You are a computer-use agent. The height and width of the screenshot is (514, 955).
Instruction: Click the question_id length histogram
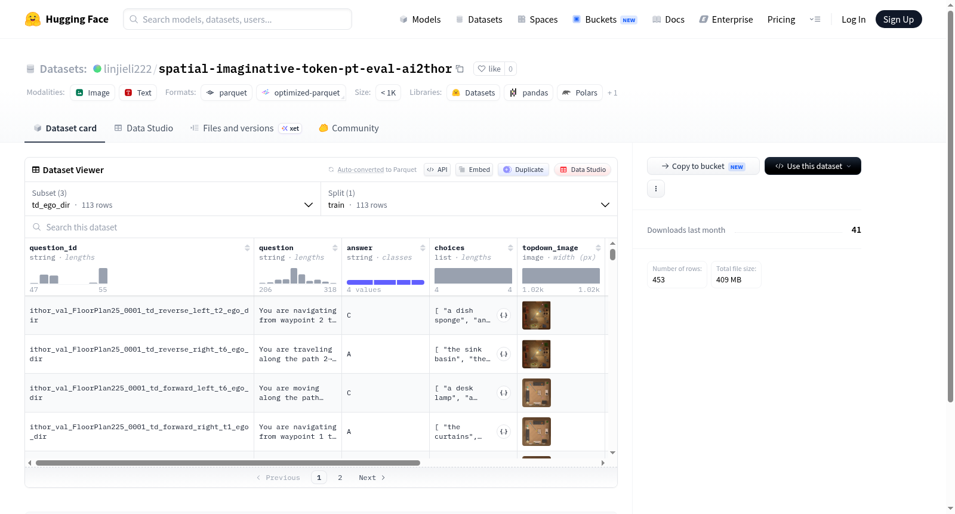(69, 275)
